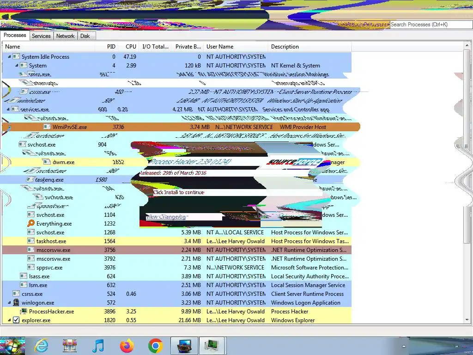Click the icon of mscorsvw.exe PID 3792
Screen dimensions: 473x355
pos(31,258)
